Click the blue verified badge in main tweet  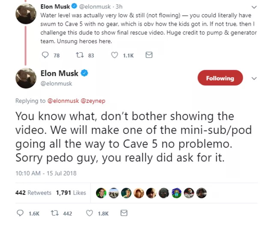pyautogui.click(x=85, y=73)
